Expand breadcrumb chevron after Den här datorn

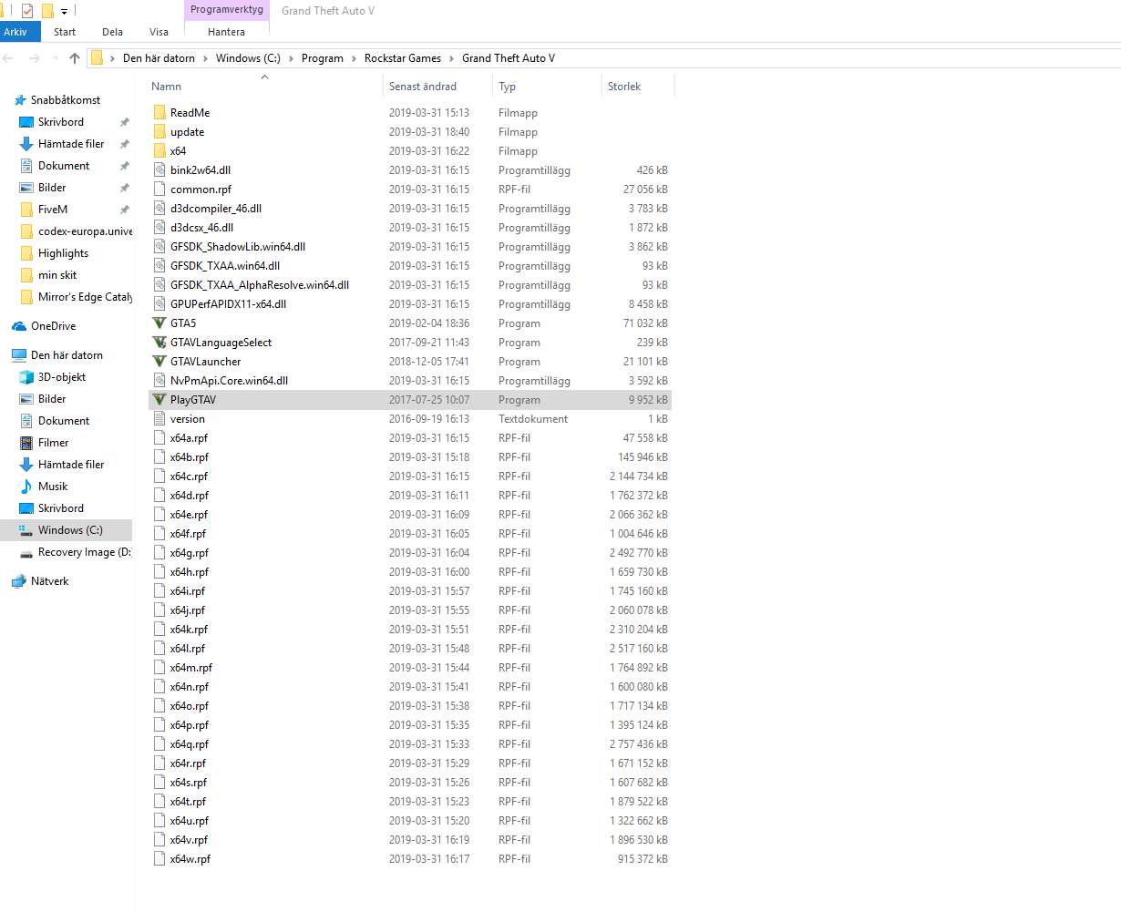click(205, 58)
